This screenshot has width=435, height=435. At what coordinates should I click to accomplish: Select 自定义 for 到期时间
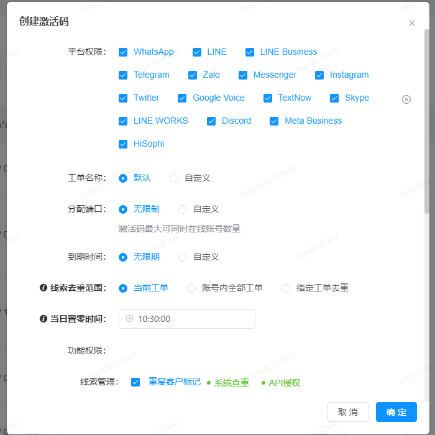[x=183, y=257]
